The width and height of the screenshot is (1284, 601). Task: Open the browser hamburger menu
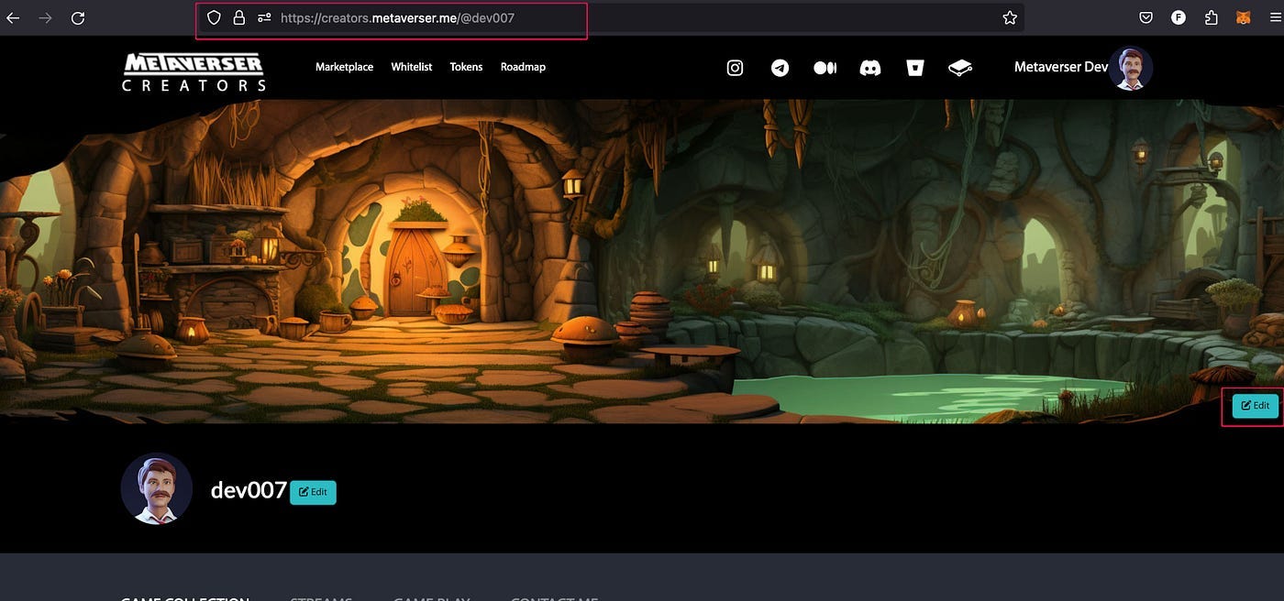tap(1274, 17)
